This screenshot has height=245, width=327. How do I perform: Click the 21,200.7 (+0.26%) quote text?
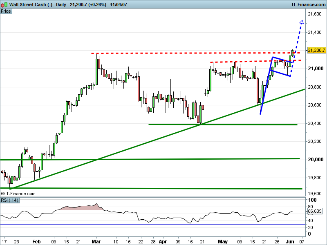coord(88,4)
